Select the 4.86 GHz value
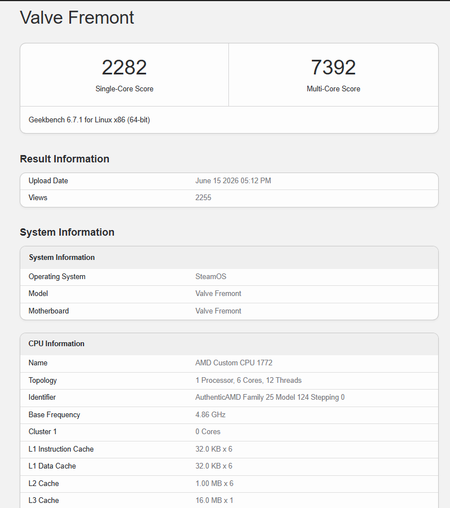 [x=210, y=415]
